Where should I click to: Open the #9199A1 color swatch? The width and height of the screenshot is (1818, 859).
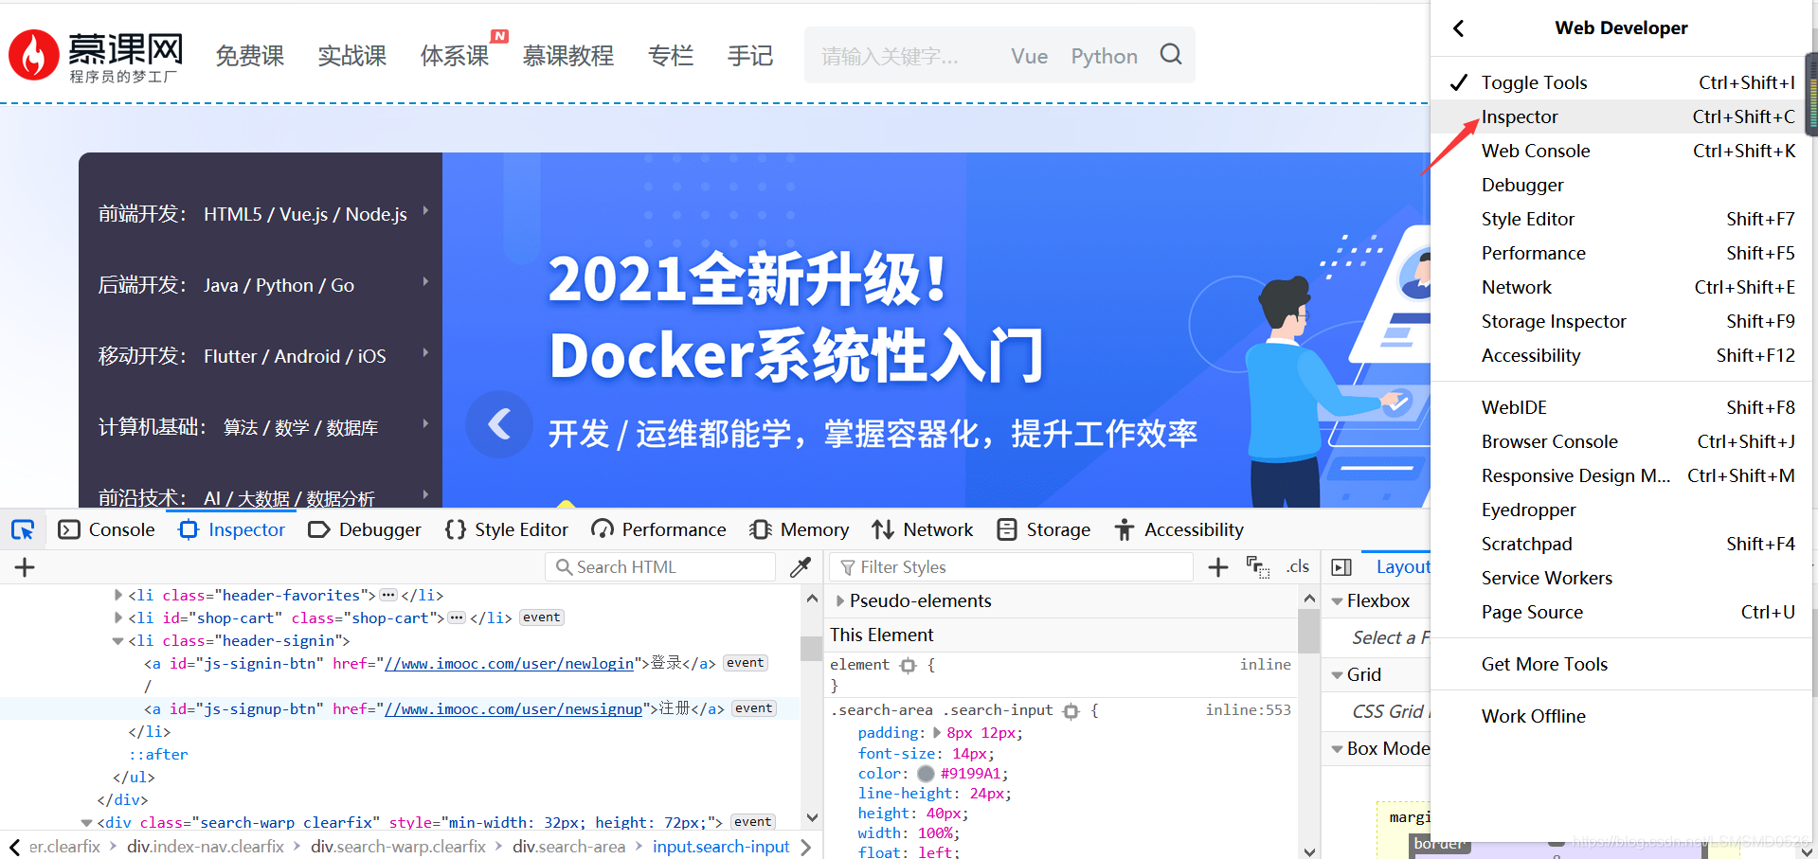point(926,774)
